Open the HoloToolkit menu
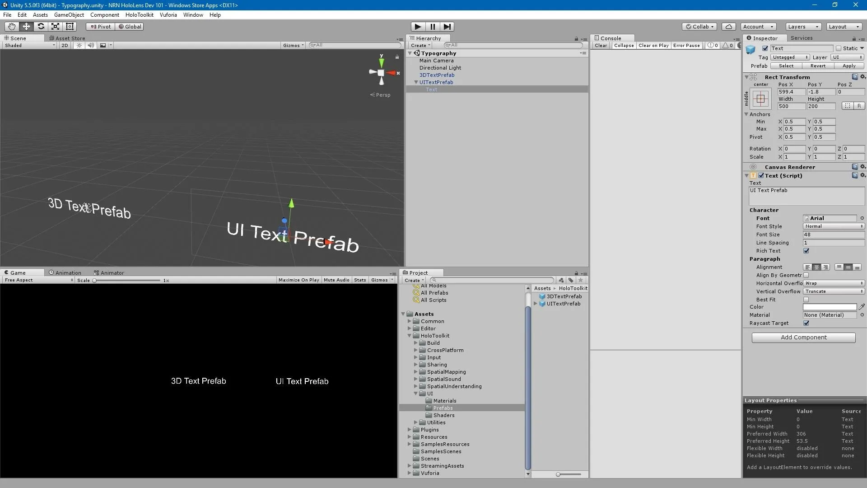Image resolution: width=867 pixels, height=488 pixels. tap(140, 15)
